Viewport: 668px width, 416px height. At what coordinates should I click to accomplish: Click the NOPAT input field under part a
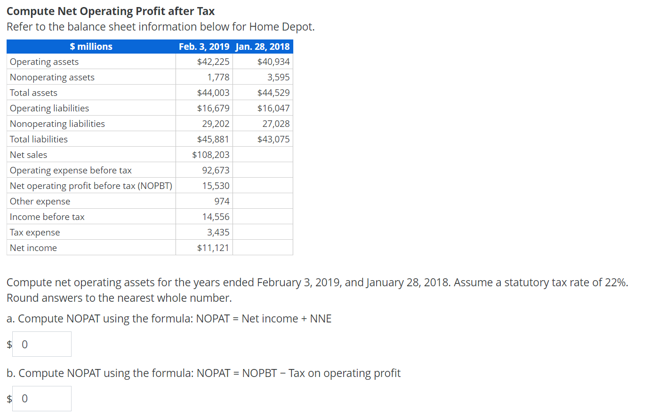[x=41, y=344]
